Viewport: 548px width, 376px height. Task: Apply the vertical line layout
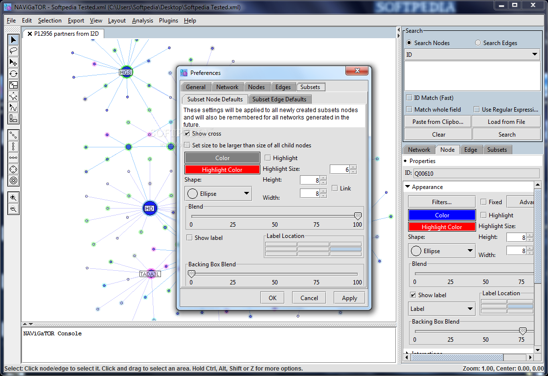pos(13,146)
